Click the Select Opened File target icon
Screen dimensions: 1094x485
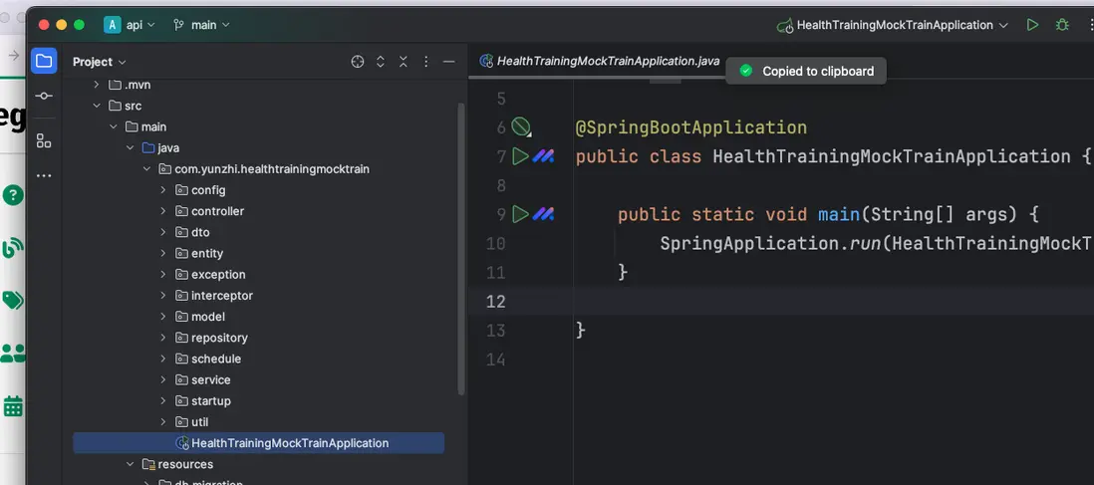click(358, 62)
